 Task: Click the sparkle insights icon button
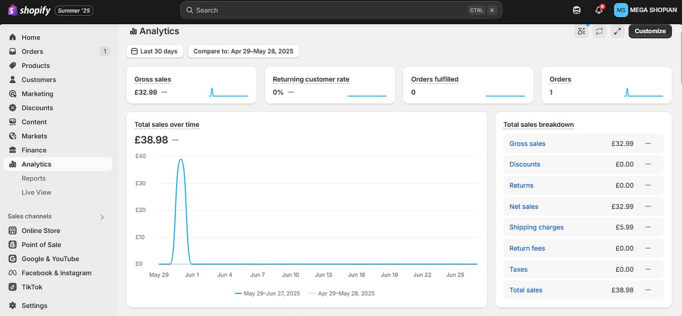pyautogui.click(x=581, y=31)
